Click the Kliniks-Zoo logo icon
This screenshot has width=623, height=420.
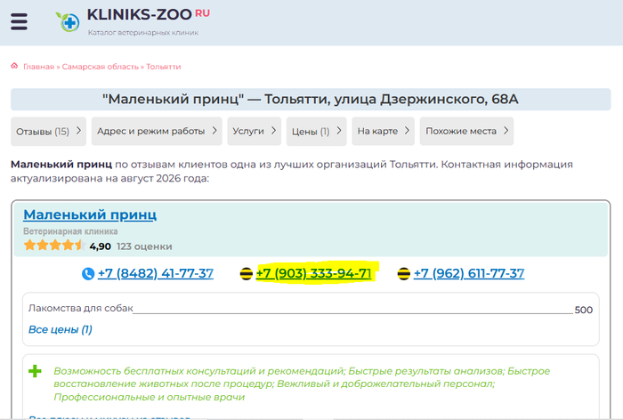[x=68, y=22]
